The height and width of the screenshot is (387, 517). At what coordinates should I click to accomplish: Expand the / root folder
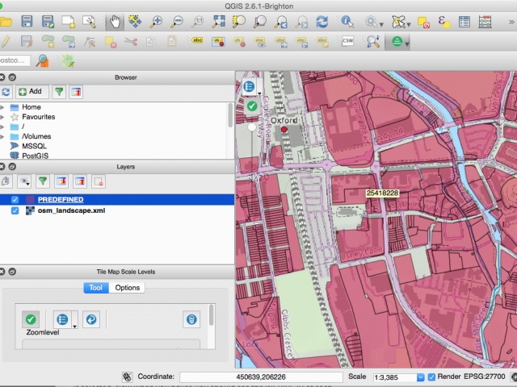pyautogui.click(x=2, y=127)
